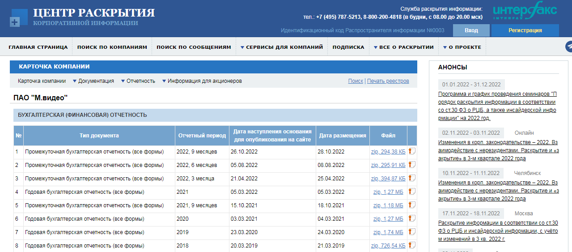Open the Все о раскрытии menu
The height and width of the screenshot is (252, 572).
tap(403, 47)
